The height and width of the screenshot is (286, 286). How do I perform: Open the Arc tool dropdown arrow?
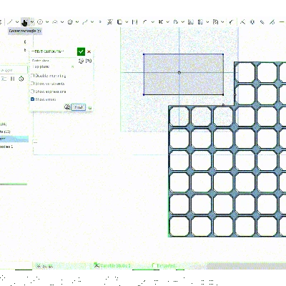tap(62, 22)
